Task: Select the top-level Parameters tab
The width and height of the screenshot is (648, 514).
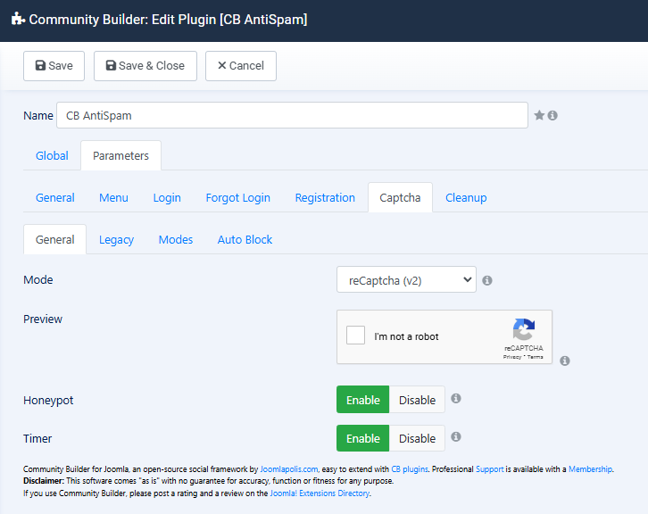Action: pyautogui.click(x=120, y=156)
